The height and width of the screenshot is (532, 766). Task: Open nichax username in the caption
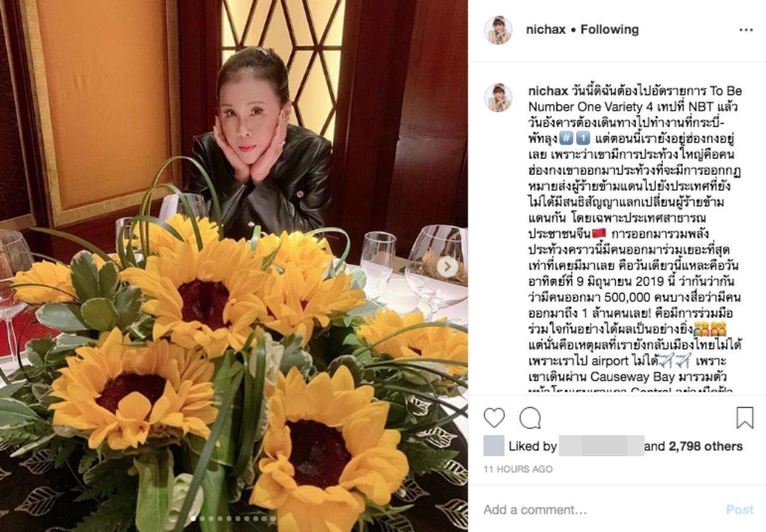[546, 91]
